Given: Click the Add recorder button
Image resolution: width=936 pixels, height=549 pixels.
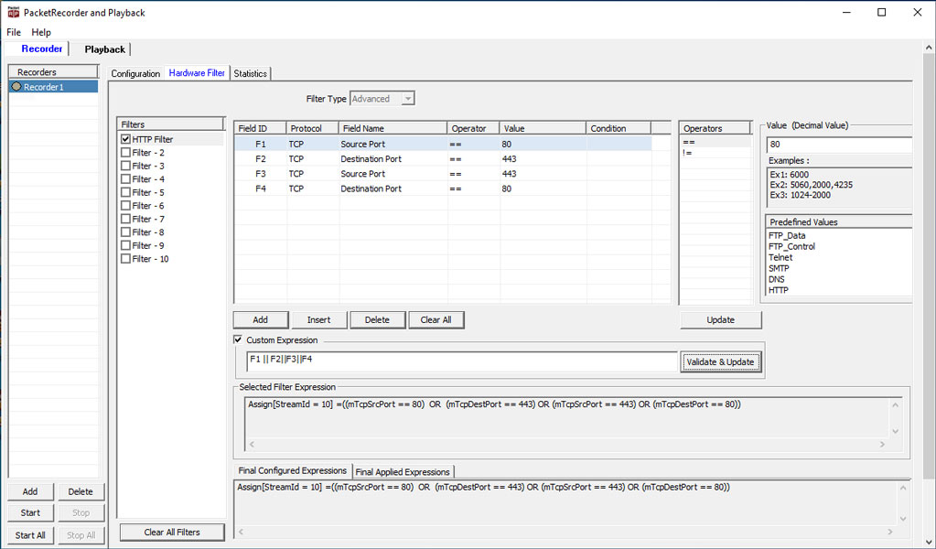Looking at the screenshot, I should pos(30,491).
